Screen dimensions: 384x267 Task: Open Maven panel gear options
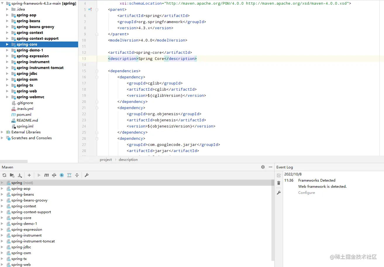(x=263, y=167)
